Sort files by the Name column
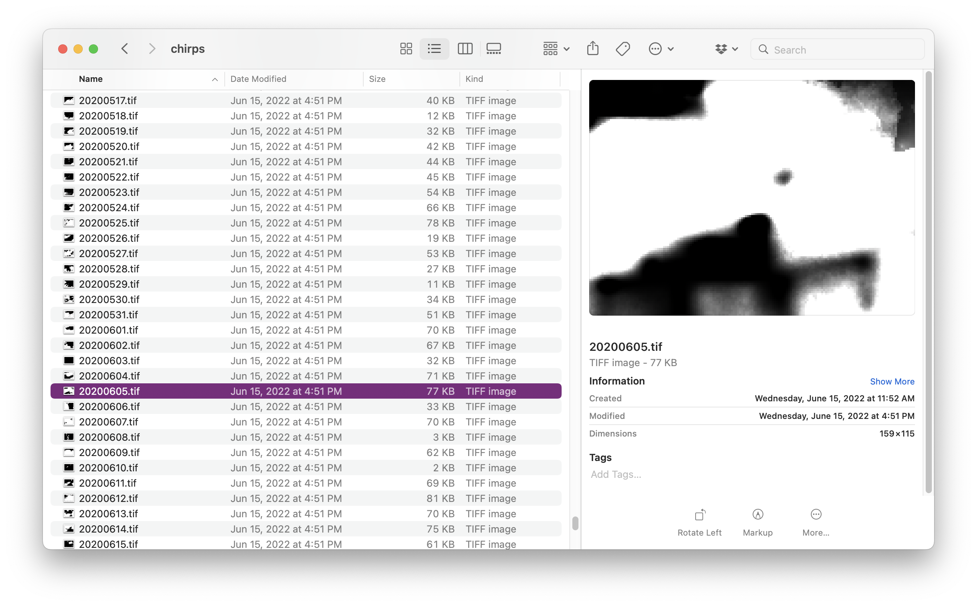977x606 pixels. (x=91, y=79)
